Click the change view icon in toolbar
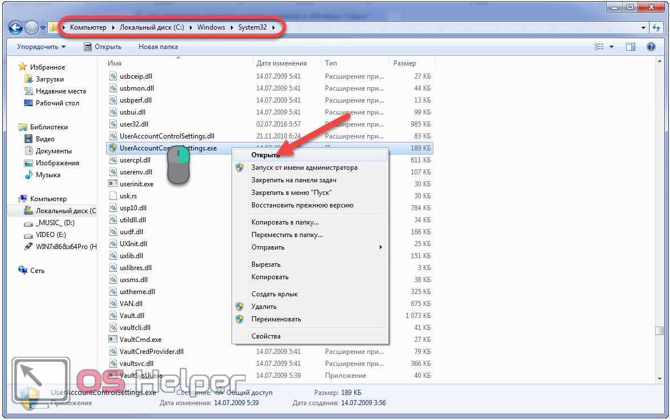 (x=599, y=47)
